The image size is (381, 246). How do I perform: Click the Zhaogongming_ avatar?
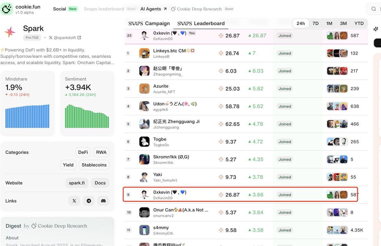144,71
